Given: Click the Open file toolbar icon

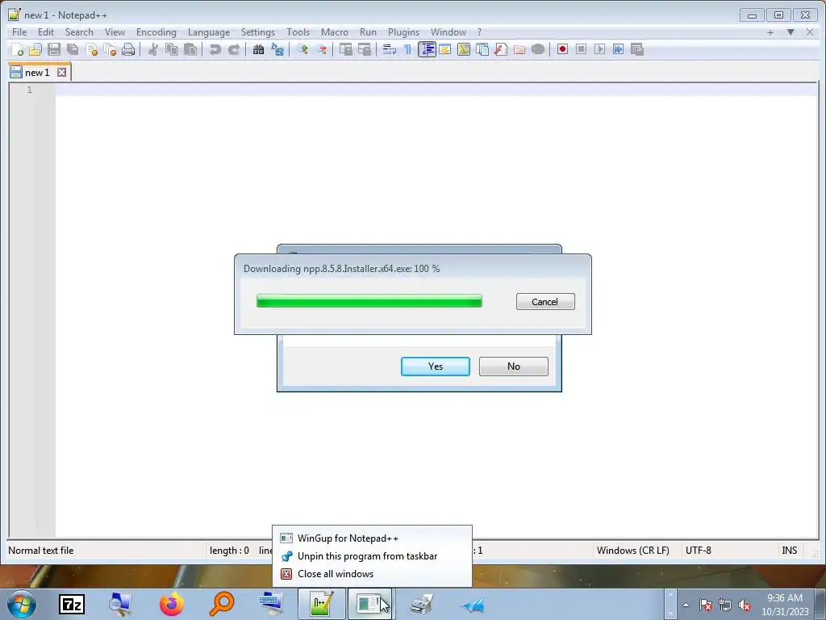Looking at the screenshot, I should coord(35,49).
